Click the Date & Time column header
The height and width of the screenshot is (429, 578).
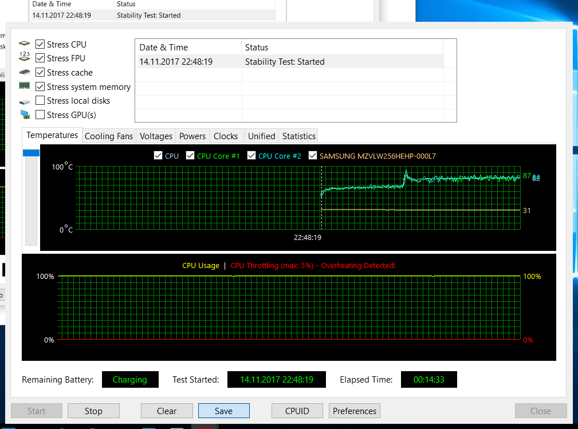[188, 48]
